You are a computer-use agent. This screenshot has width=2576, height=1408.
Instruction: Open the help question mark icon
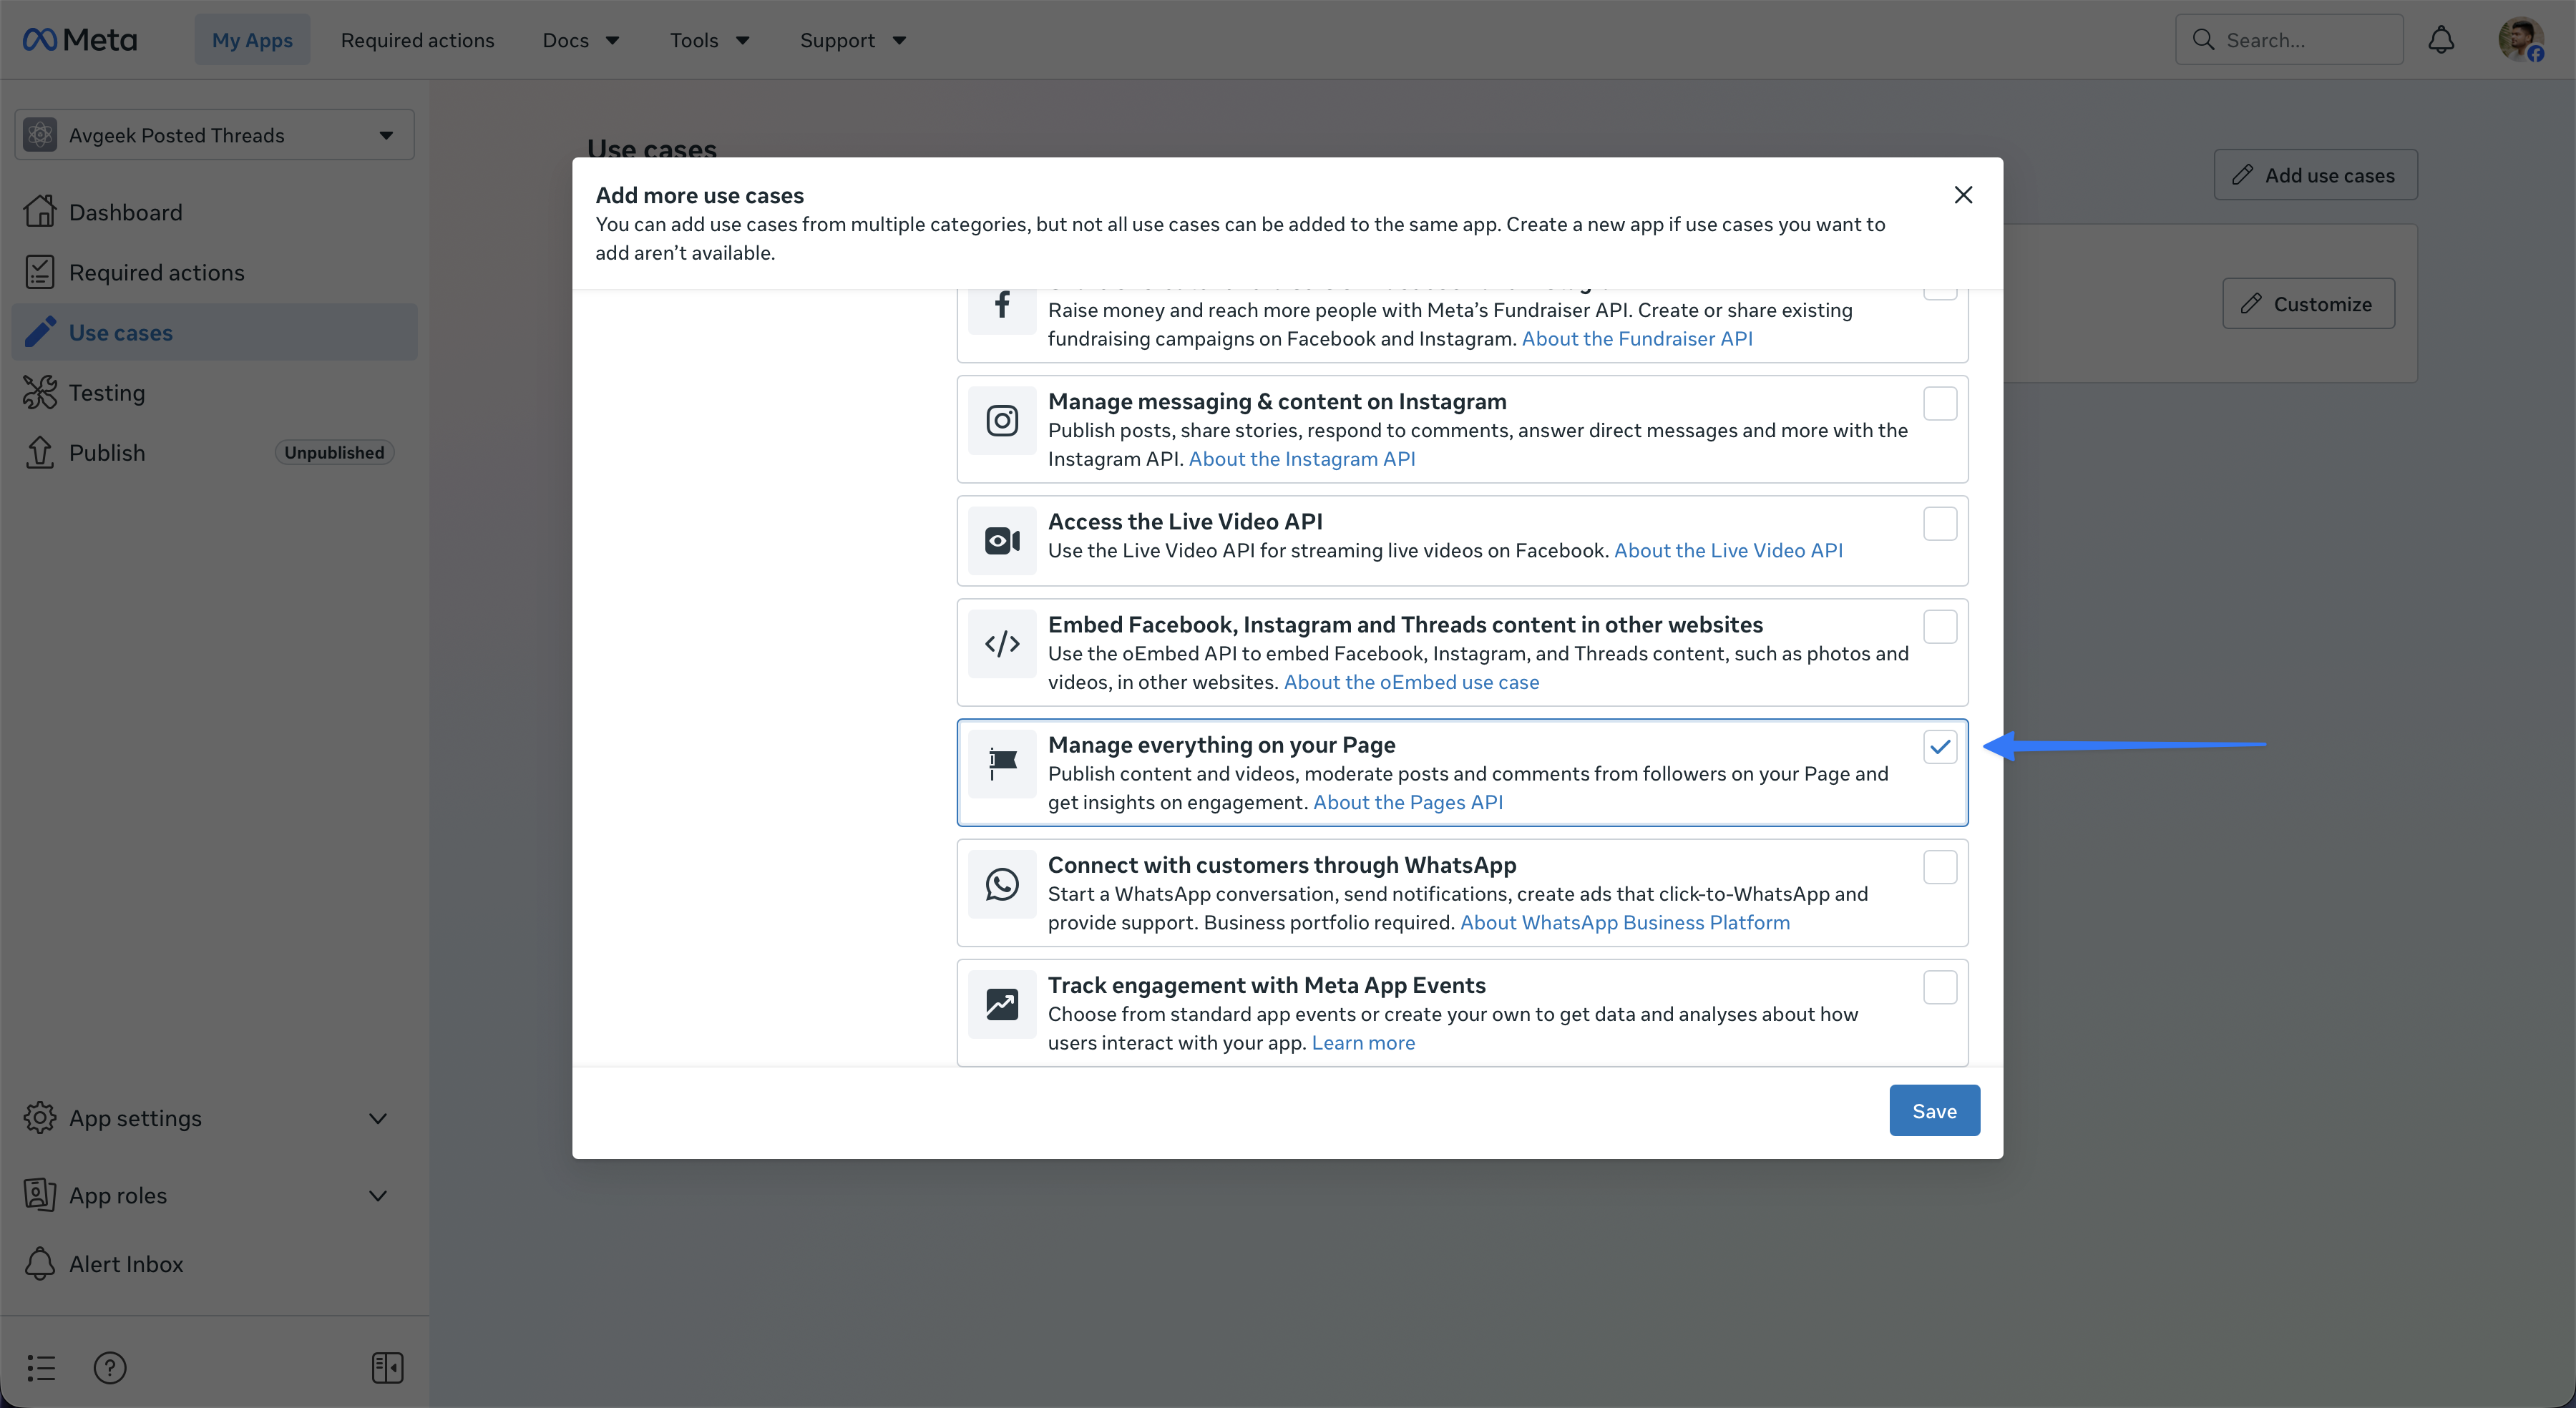pos(110,1367)
